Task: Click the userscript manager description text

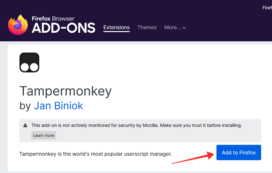Action: click(x=95, y=154)
